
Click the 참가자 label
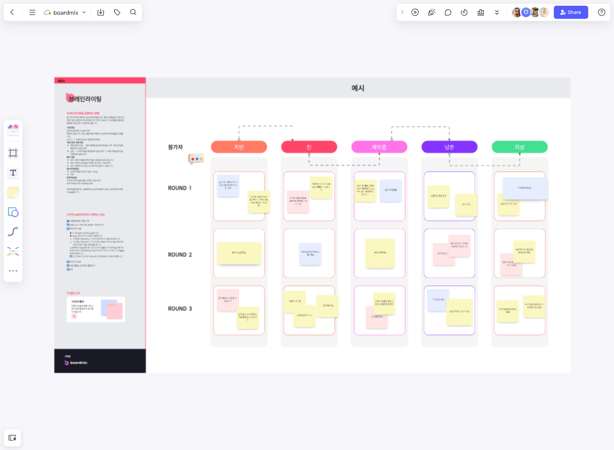point(175,147)
